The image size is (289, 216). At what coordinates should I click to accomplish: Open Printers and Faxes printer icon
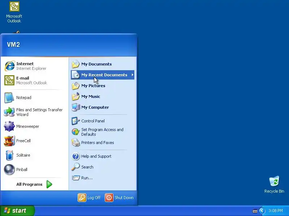tap(76, 143)
